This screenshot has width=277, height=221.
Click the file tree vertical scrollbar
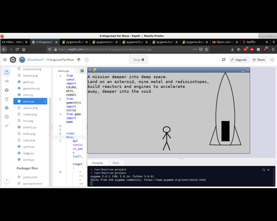(x=50, y=142)
